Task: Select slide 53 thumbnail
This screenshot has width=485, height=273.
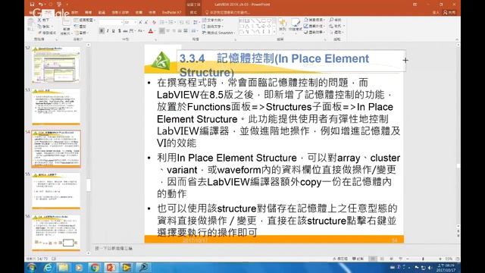Action: (55, 107)
